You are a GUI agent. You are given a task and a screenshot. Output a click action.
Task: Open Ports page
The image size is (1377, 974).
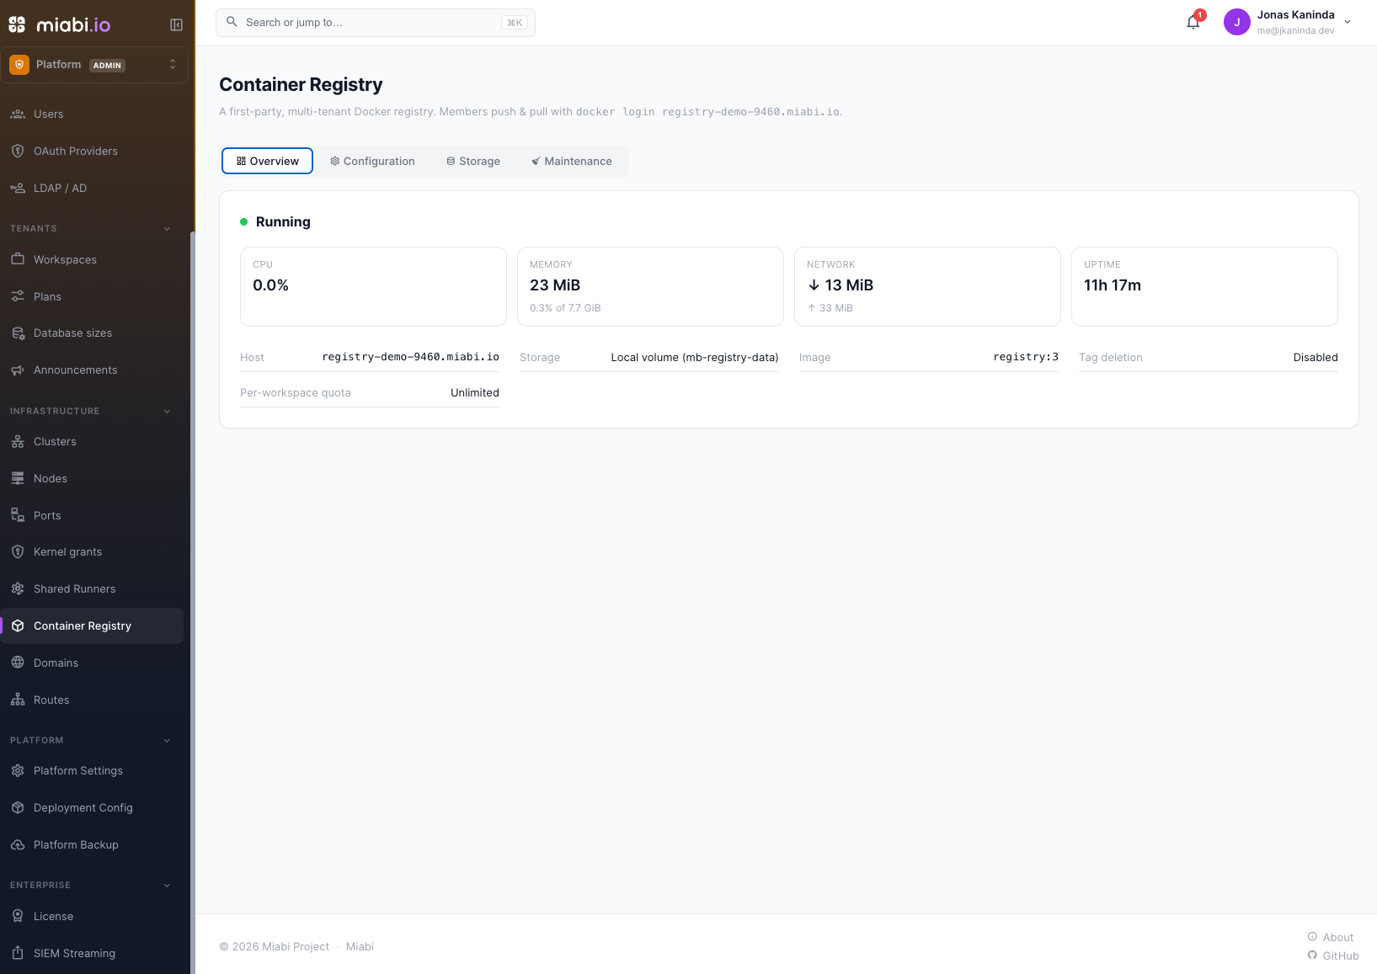coord(93,516)
